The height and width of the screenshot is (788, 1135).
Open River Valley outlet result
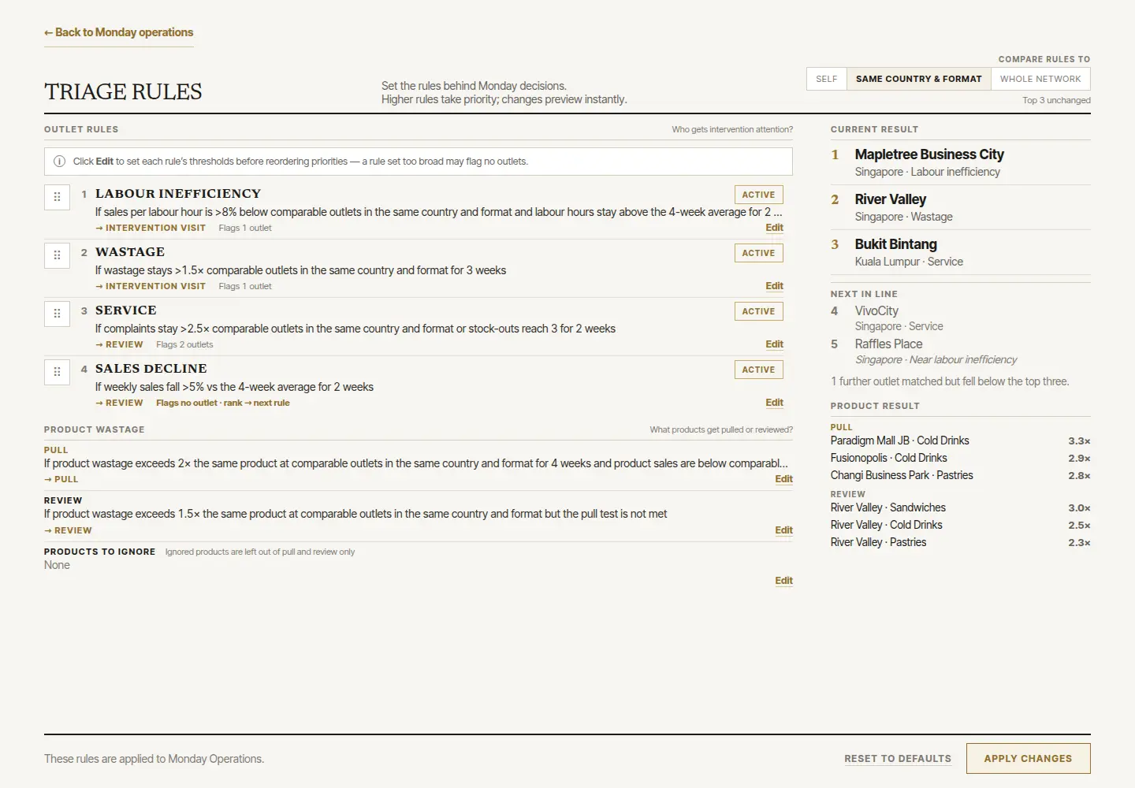960,207
